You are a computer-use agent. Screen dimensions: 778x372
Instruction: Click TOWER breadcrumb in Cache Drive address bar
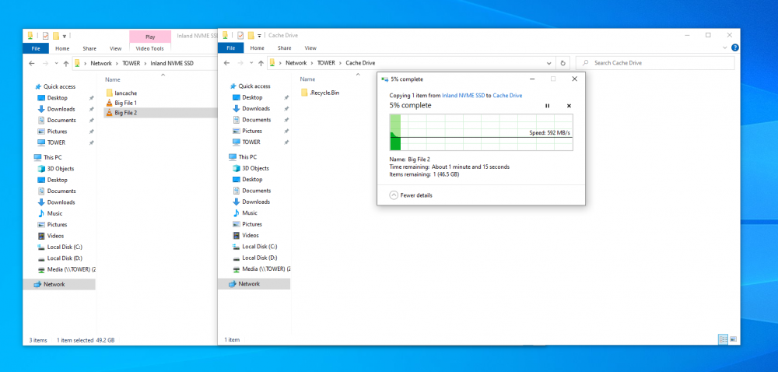coord(326,63)
